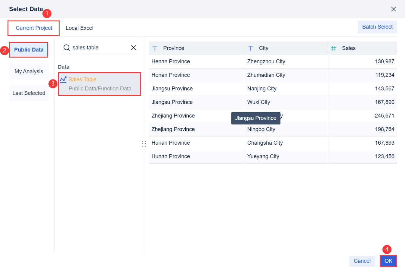Click the Zhengzhou City cell
The image size is (405, 270).
click(x=266, y=61)
